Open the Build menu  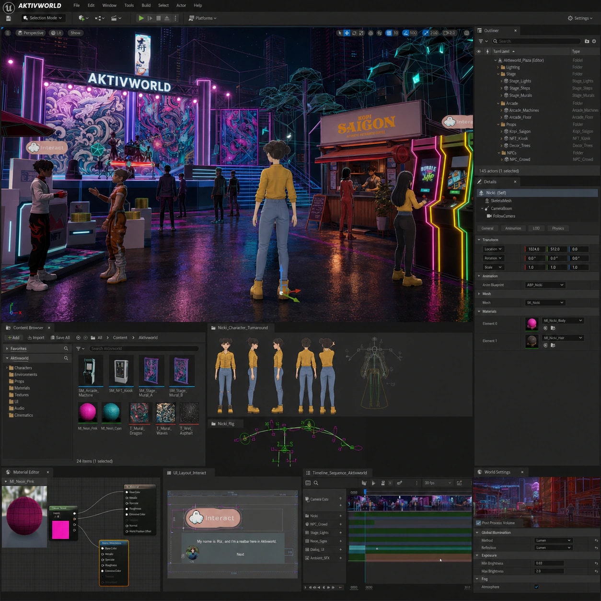[x=146, y=5]
